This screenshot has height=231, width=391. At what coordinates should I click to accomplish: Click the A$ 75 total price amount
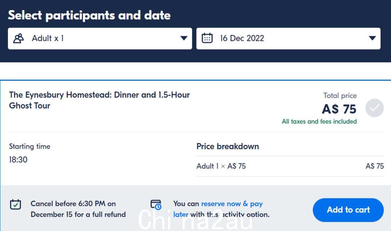(339, 109)
